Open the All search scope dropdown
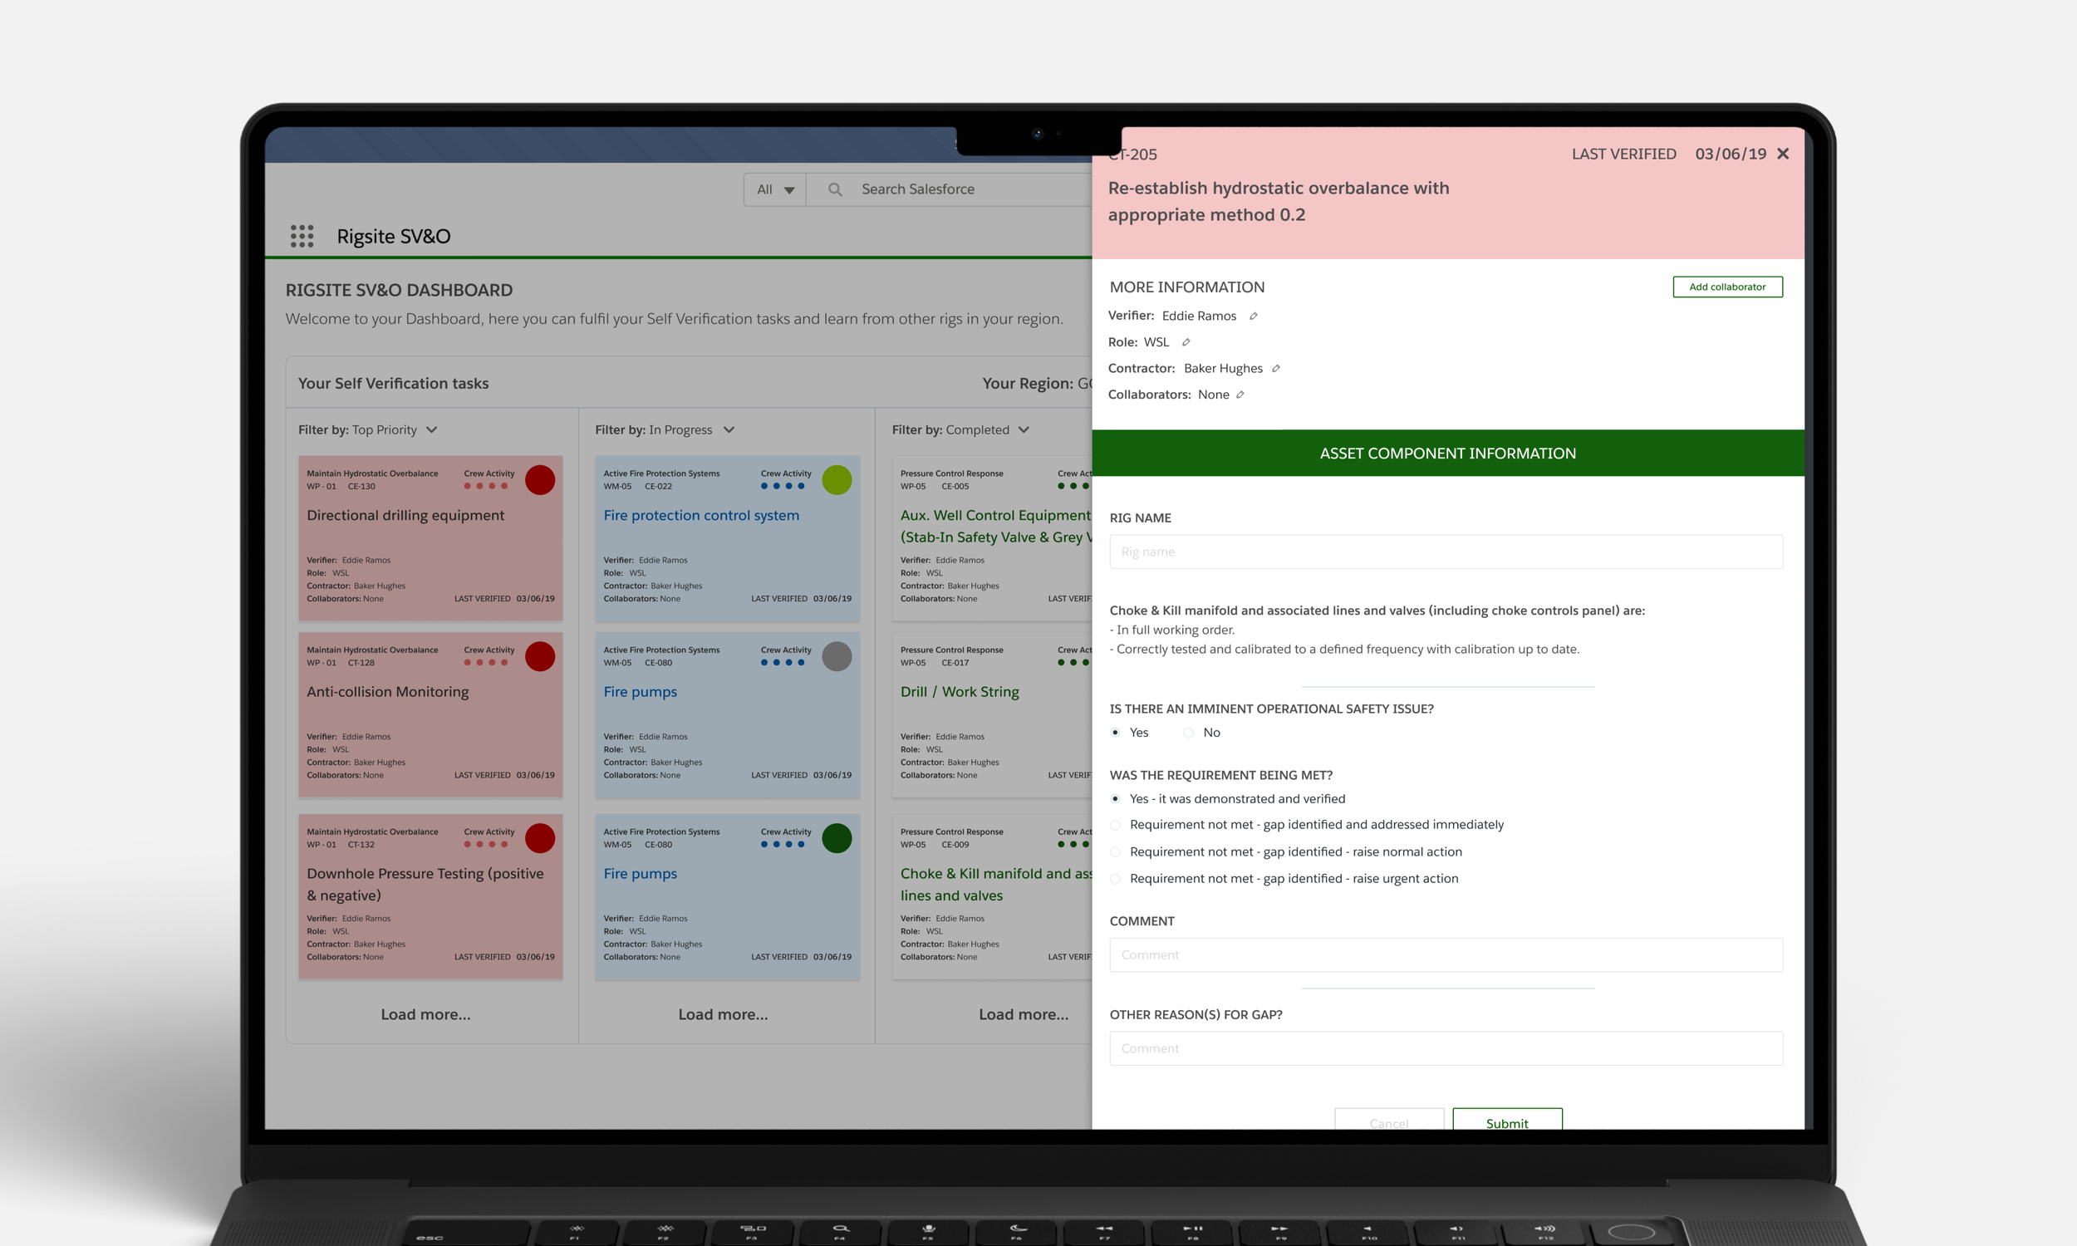This screenshot has width=2077, height=1246. (775, 189)
